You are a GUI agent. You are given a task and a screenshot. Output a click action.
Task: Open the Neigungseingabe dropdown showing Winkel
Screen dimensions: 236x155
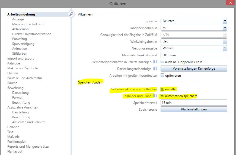(x=225, y=48)
